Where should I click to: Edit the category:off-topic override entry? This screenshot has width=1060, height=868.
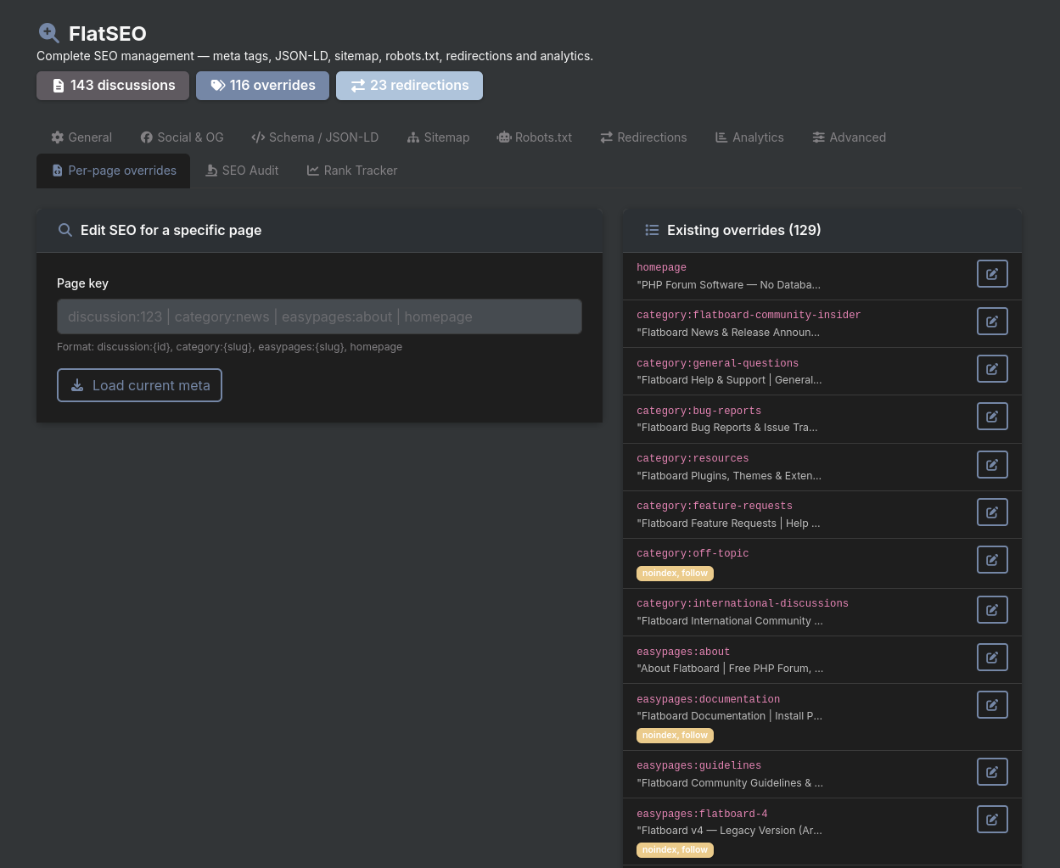pyautogui.click(x=992, y=560)
